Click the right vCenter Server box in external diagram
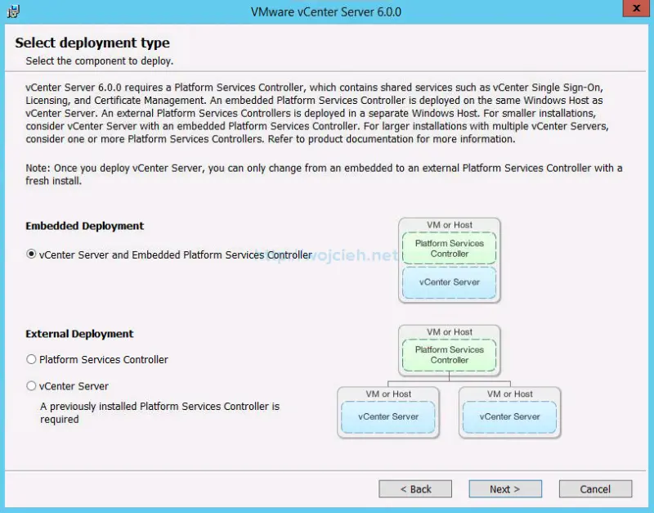 coord(510,416)
